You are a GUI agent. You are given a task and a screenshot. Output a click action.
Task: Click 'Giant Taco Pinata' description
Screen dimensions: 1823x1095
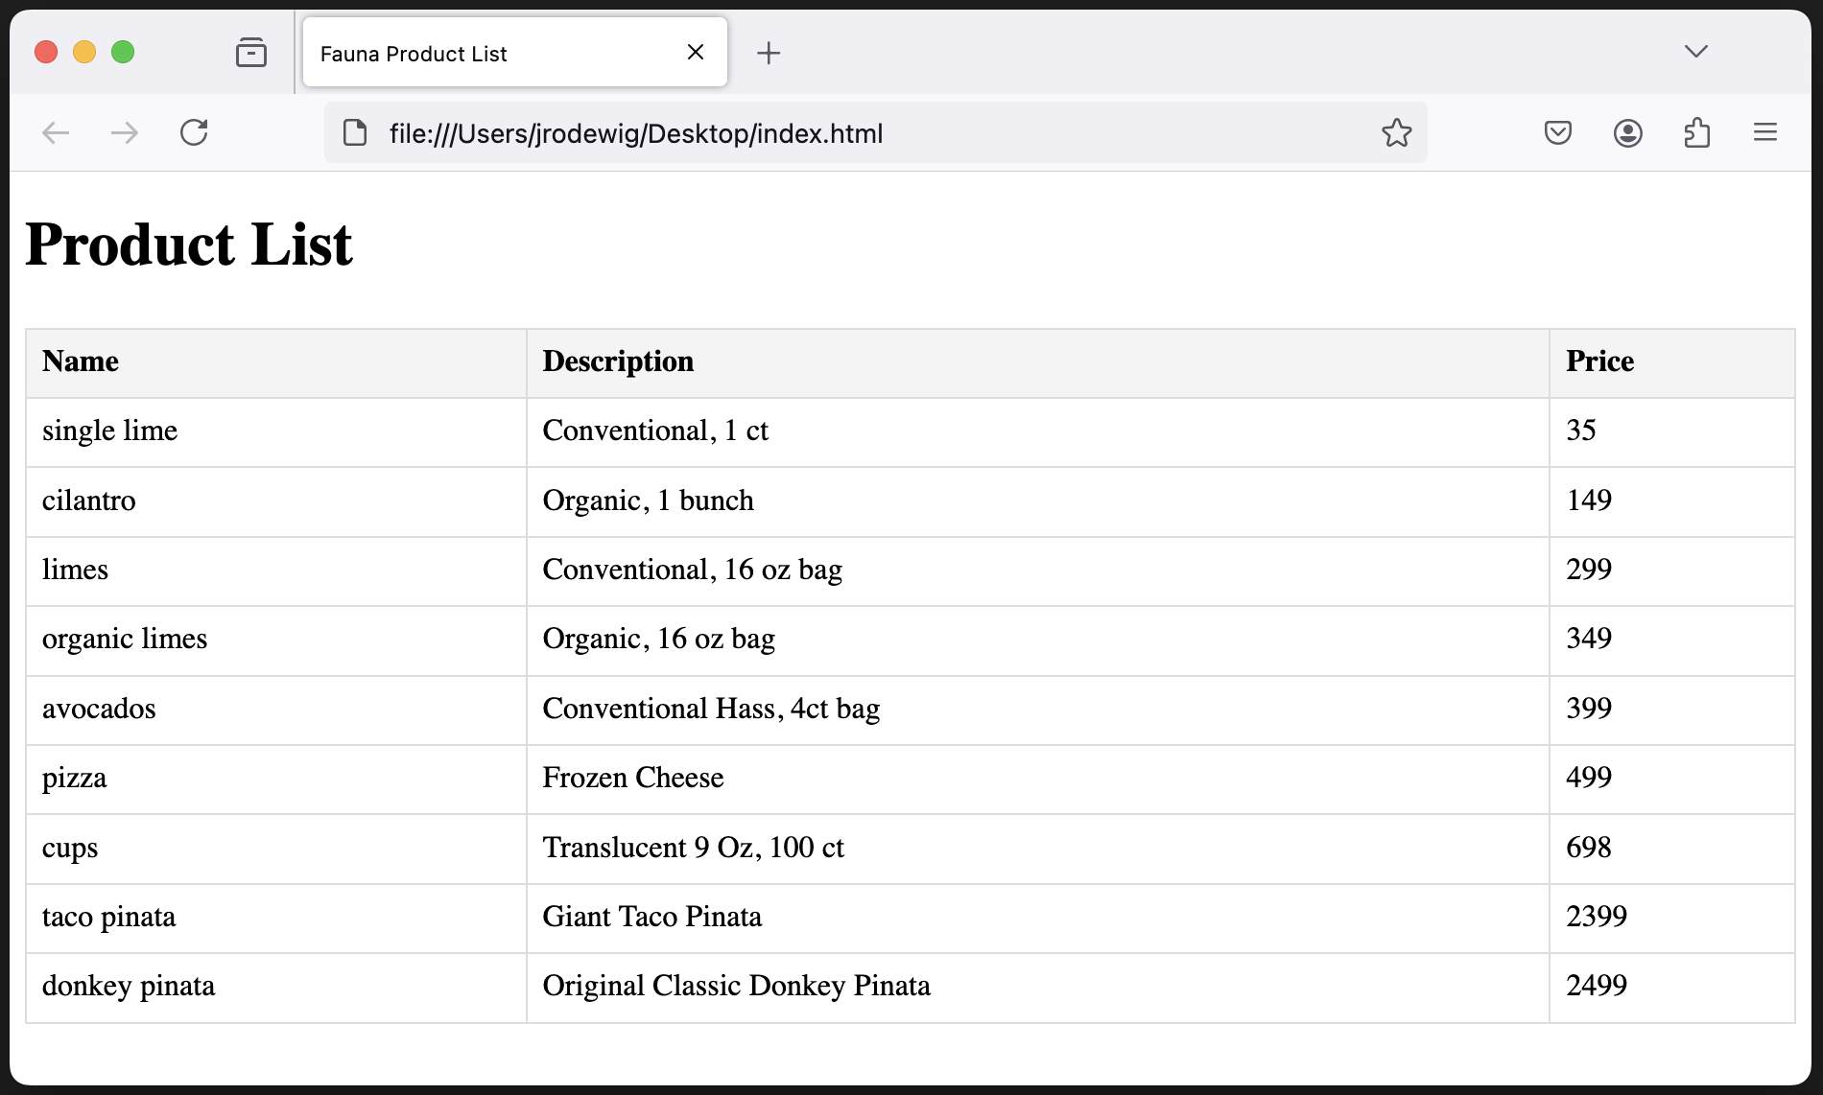(x=651, y=918)
